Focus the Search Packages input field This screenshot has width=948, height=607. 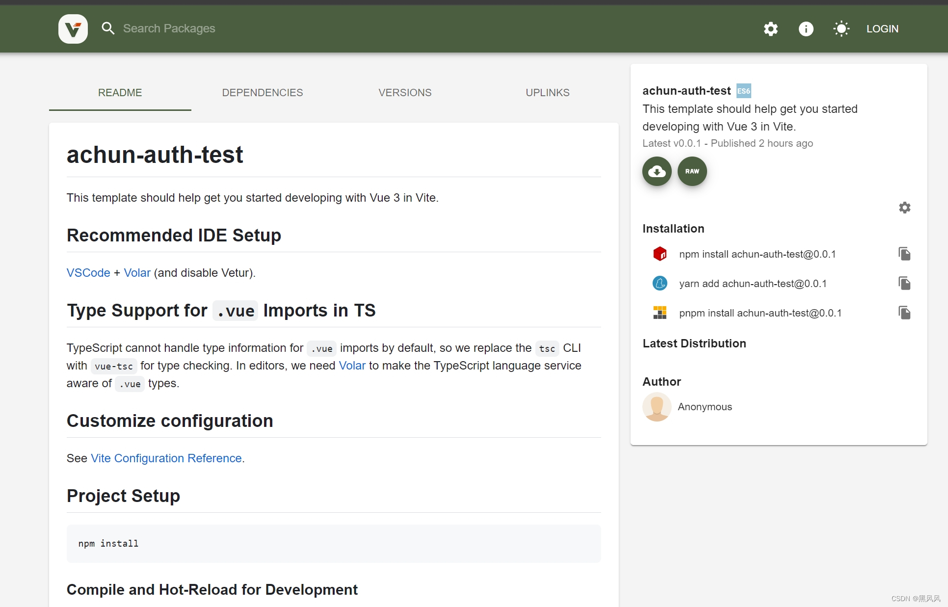(169, 28)
